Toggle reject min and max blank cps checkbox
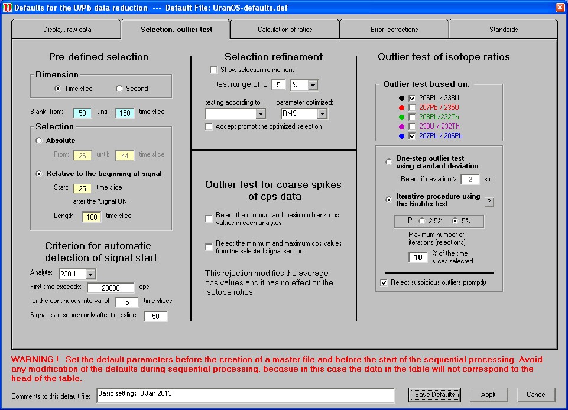The height and width of the screenshot is (410, 568). tap(209, 219)
